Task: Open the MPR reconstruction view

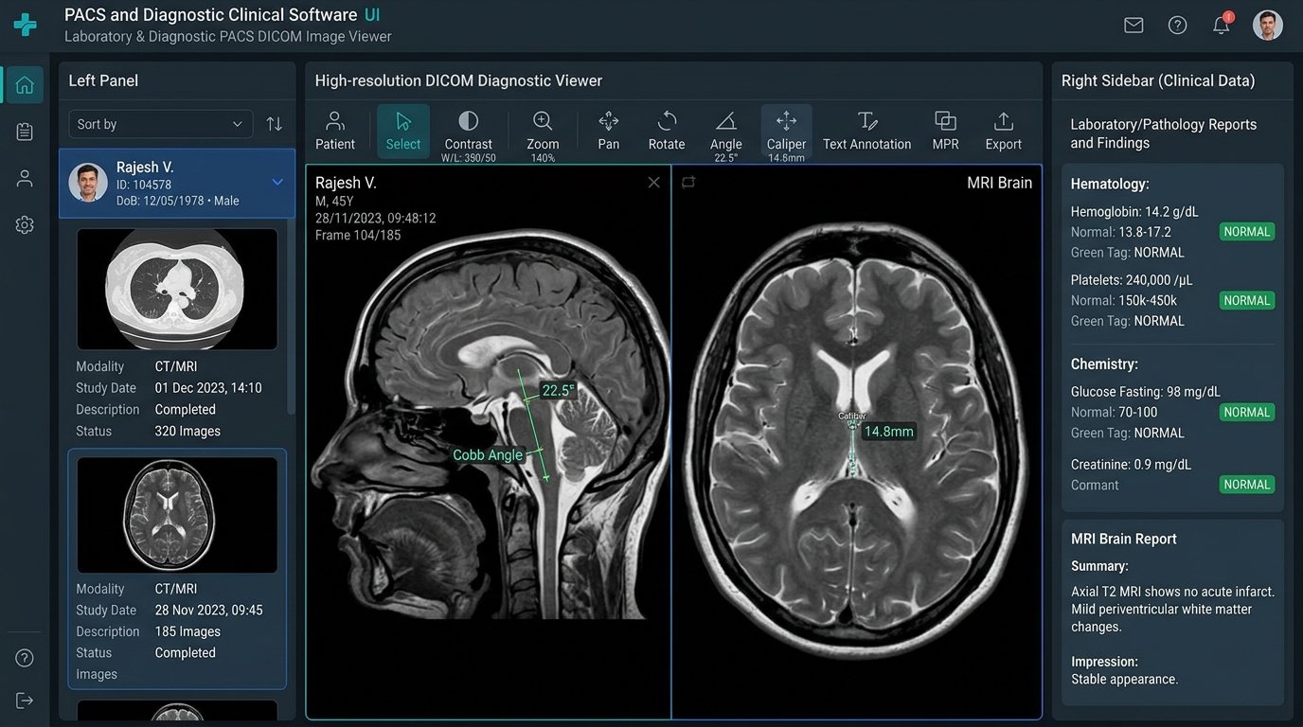Action: click(x=945, y=131)
